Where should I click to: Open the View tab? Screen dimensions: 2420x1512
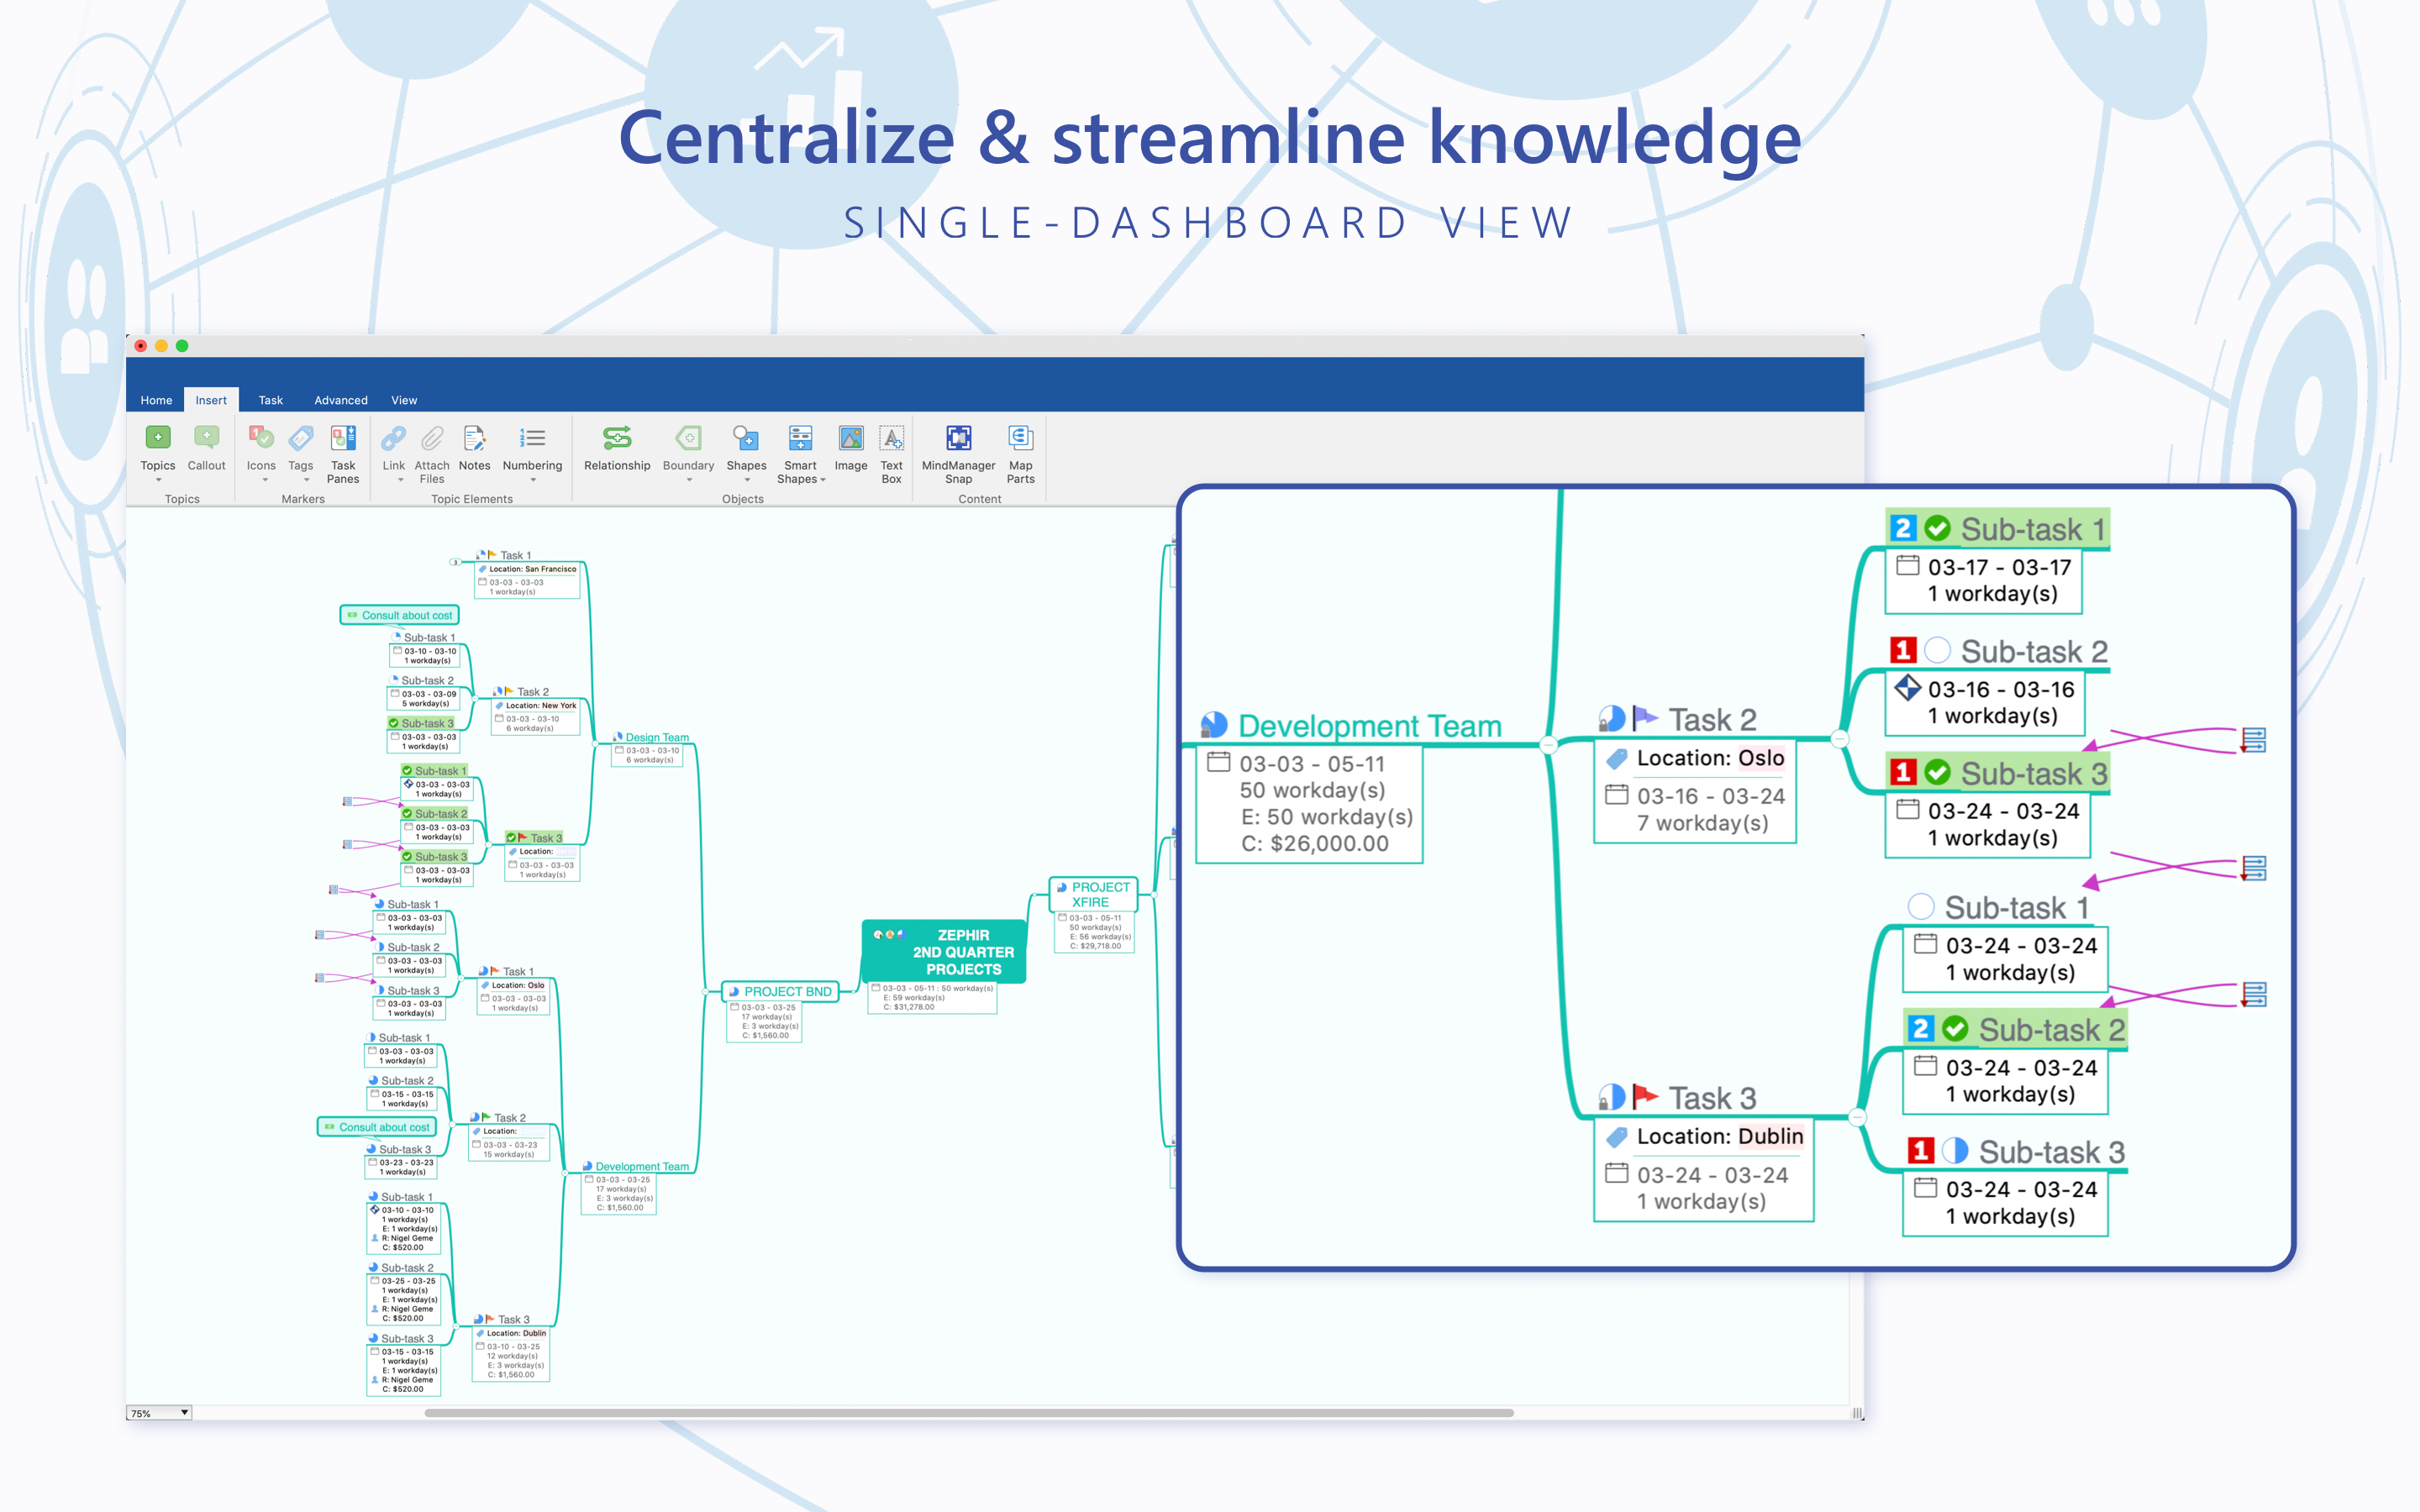point(404,400)
